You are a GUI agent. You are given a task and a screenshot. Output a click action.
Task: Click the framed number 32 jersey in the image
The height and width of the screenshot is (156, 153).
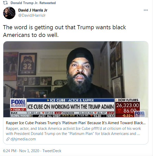coord(27,64)
